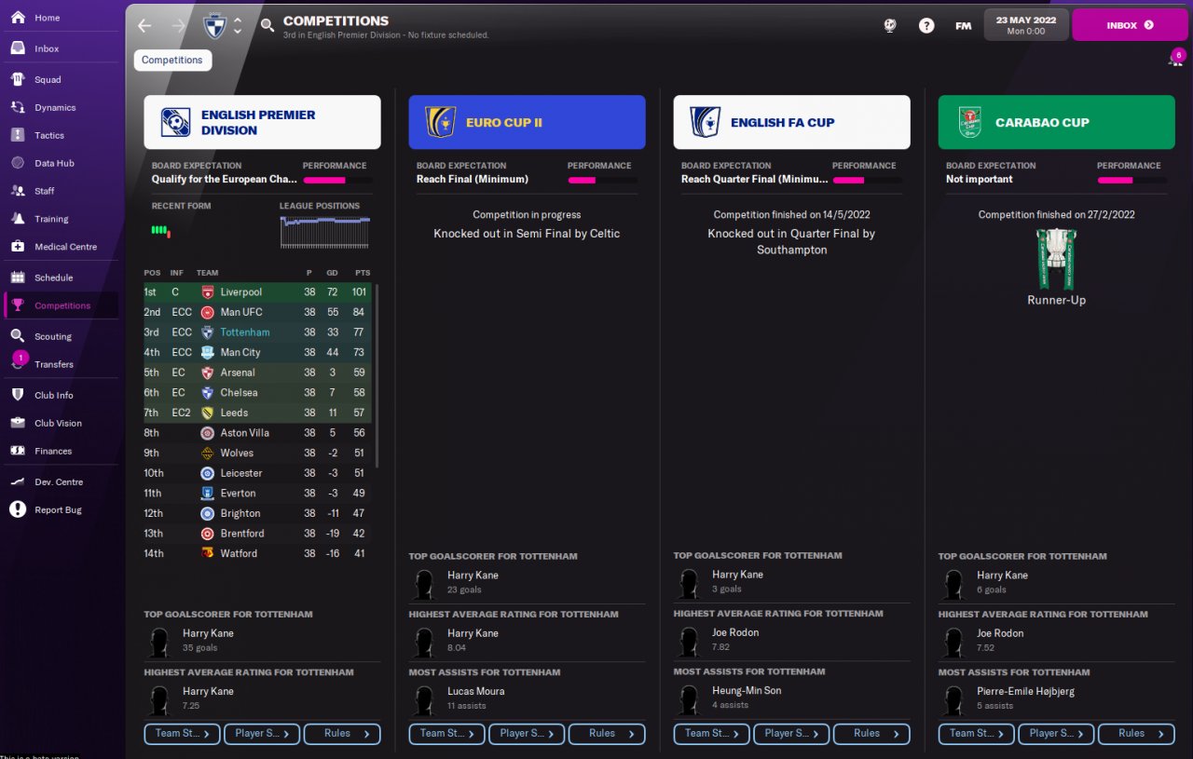Open Carabao Cup header card
This screenshot has height=759, width=1193.
pyautogui.click(x=1056, y=122)
